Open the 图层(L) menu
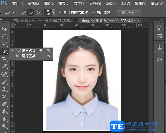166x133 pixels. 64,3
